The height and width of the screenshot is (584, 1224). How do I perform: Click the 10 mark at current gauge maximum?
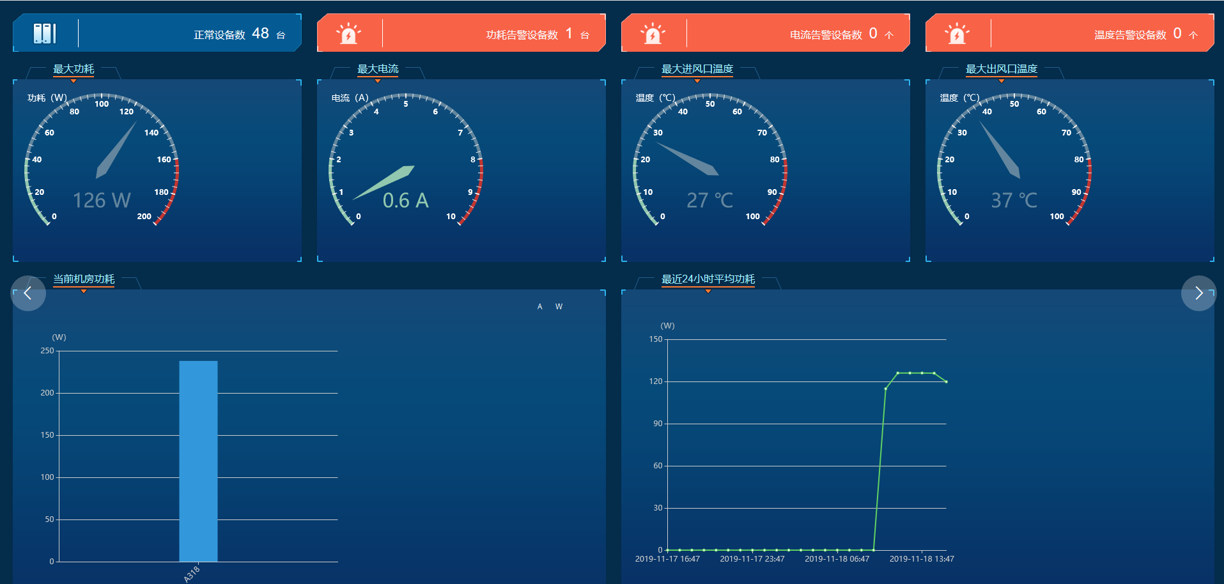coord(451,217)
